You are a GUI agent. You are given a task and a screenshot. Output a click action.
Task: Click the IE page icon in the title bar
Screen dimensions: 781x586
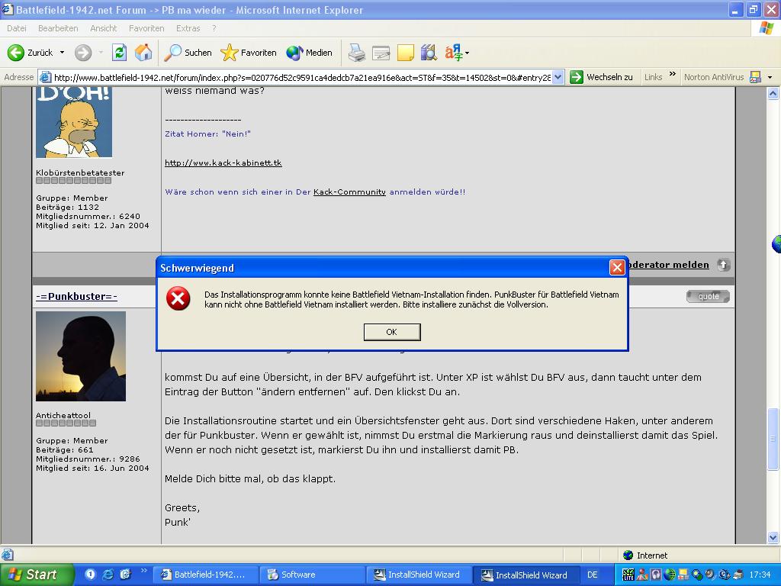[x=7, y=9]
